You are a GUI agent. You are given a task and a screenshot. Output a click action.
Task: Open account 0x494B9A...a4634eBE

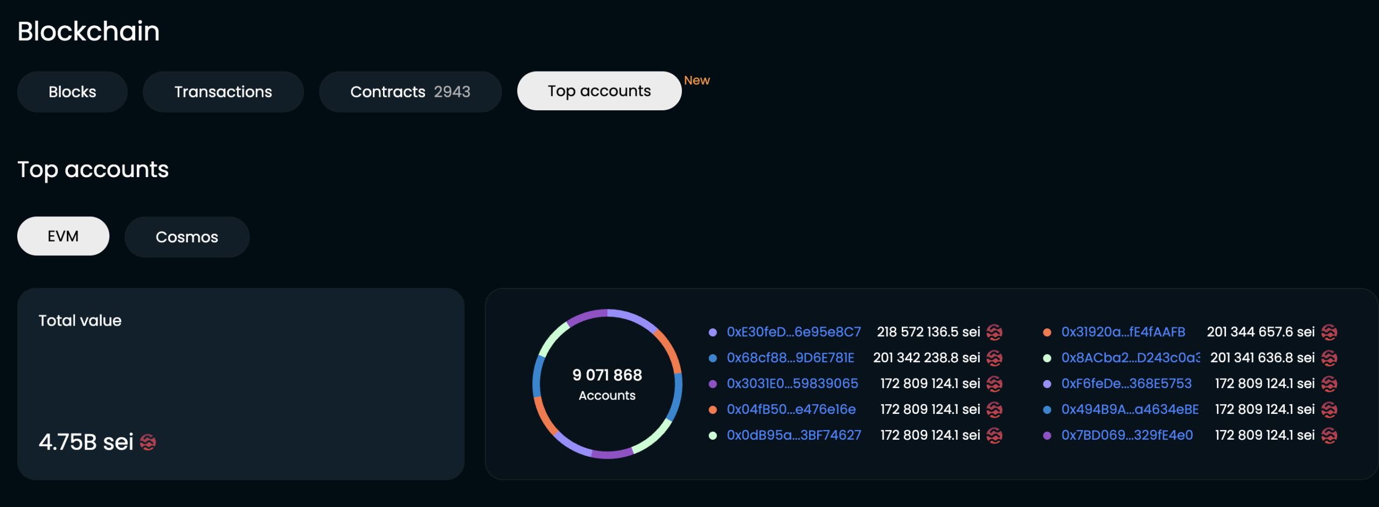click(x=1130, y=410)
